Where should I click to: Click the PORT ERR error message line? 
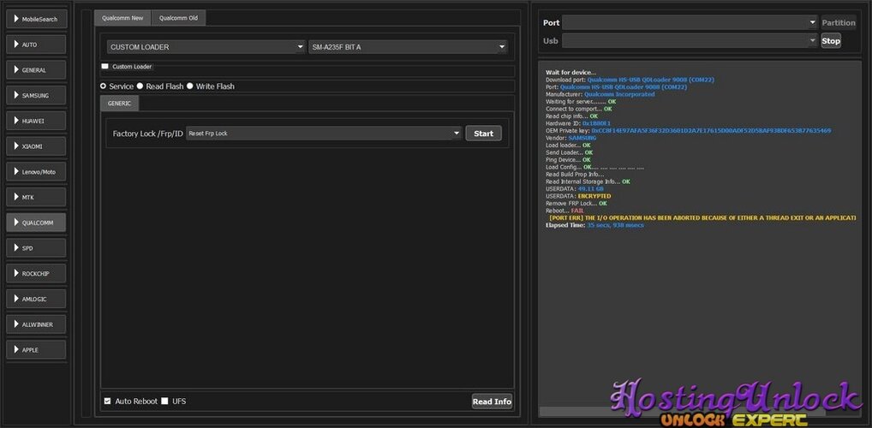click(x=702, y=218)
